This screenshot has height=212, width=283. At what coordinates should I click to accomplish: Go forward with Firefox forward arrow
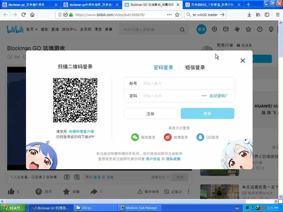point(15,15)
